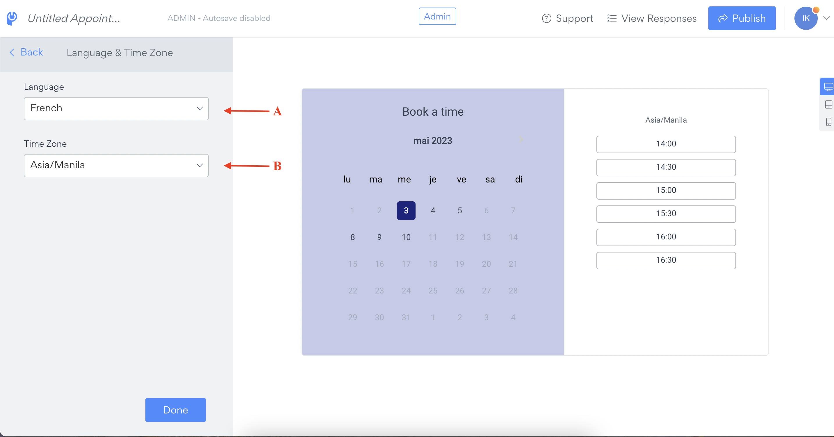This screenshot has width=834, height=437.
Task: Click the View Responses list icon
Action: 612,18
